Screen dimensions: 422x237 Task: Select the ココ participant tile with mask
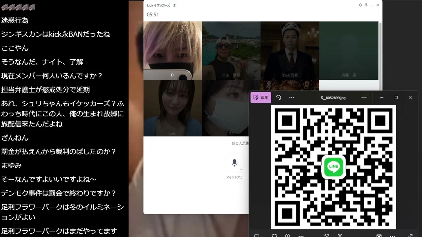[x=226, y=108]
